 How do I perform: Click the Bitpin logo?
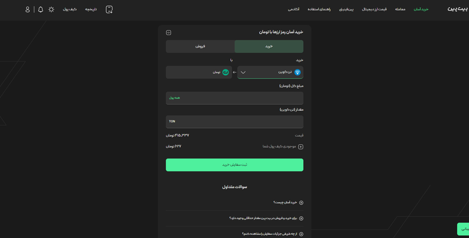(457, 9)
